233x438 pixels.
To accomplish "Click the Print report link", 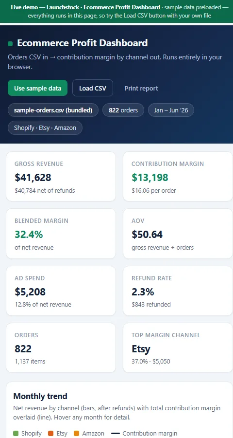I will tap(141, 88).
